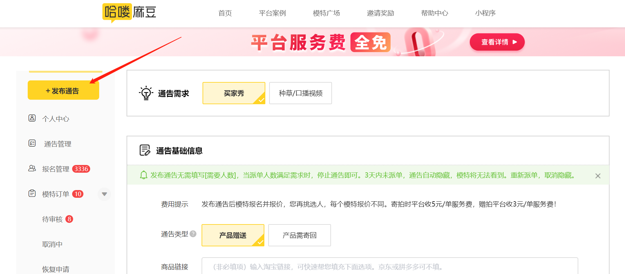The height and width of the screenshot is (274, 625).
Task: Collapse the 模特订单 submenu arrow
Action: coord(104,194)
